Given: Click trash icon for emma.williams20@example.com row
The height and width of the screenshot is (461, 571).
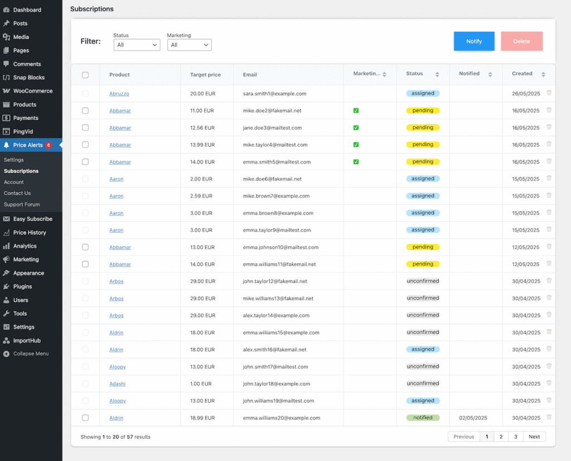Looking at the screenshot, I should pyautogui.click(x=549, y=417).
